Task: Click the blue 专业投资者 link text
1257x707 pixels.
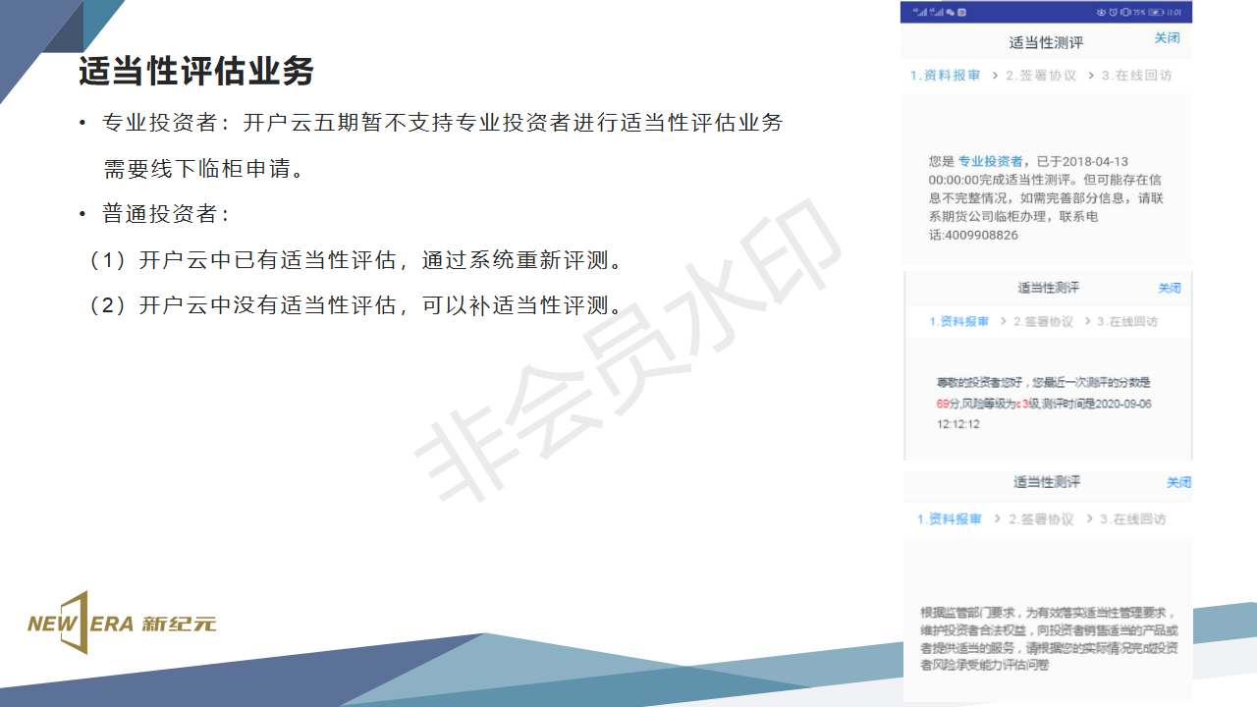Action: point(990,161)
